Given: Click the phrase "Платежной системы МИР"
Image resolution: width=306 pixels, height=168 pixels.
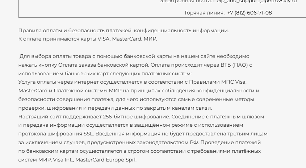Looking at the screenshot, I should coord(82,91).
